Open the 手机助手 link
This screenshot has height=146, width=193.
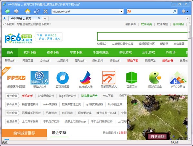pyautogui.click(x=27, y=96)
